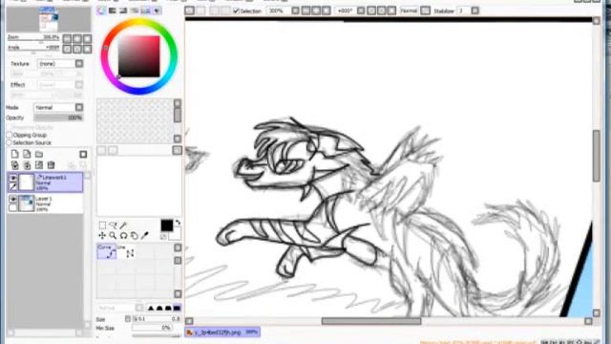Select the move tool

coord(102,236)
